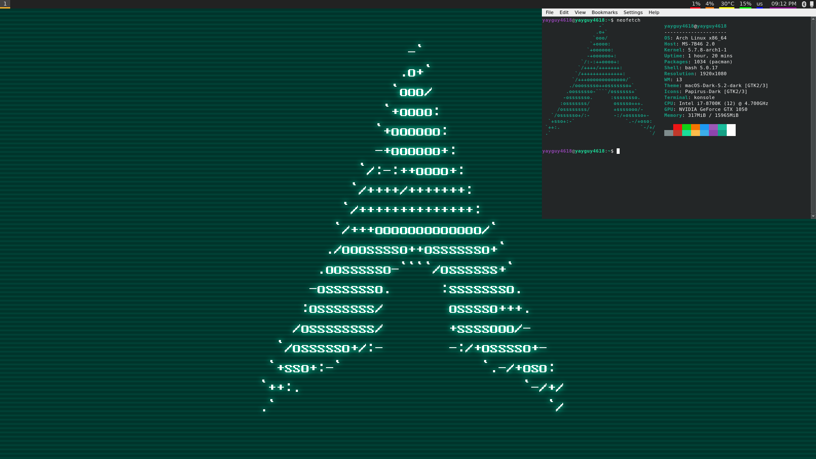Click the white tray icon beside Bluetooth
Screen dimensions: 816x459
[812, 4]
